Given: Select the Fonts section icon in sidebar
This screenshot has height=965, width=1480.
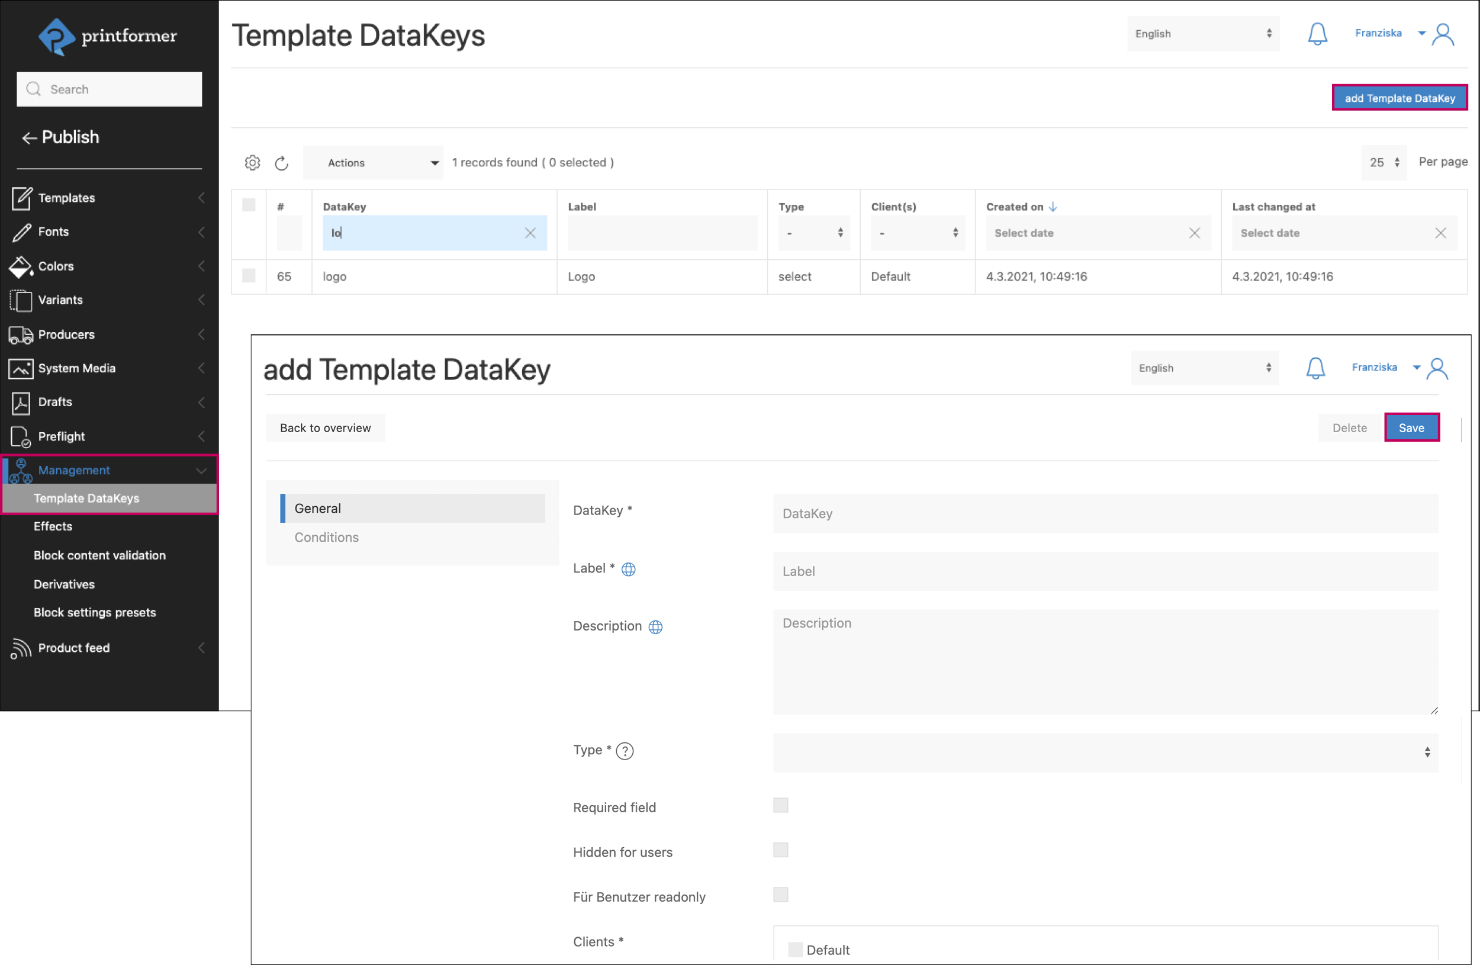Looking at the screenshot, I should [x=21, y=231].
